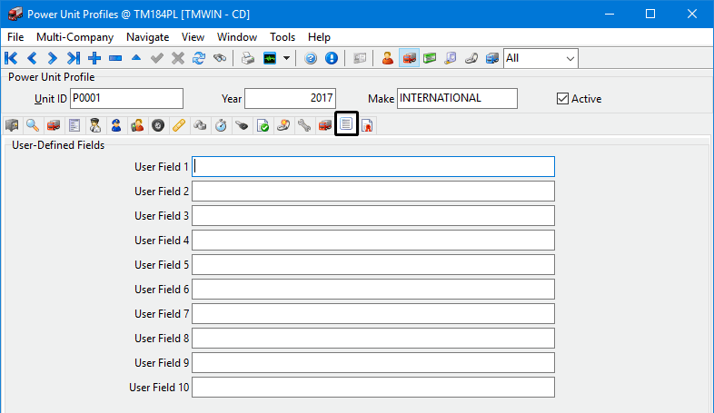Go to the first record
This screenshot has height=413, width=714.
pos(12,58)
